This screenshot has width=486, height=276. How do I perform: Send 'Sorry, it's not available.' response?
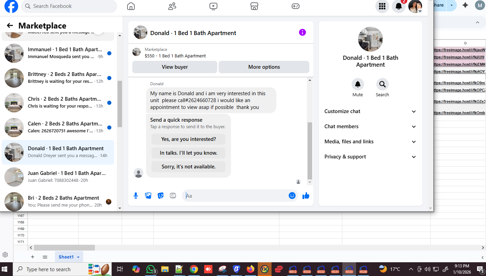(x=188, y=167)
